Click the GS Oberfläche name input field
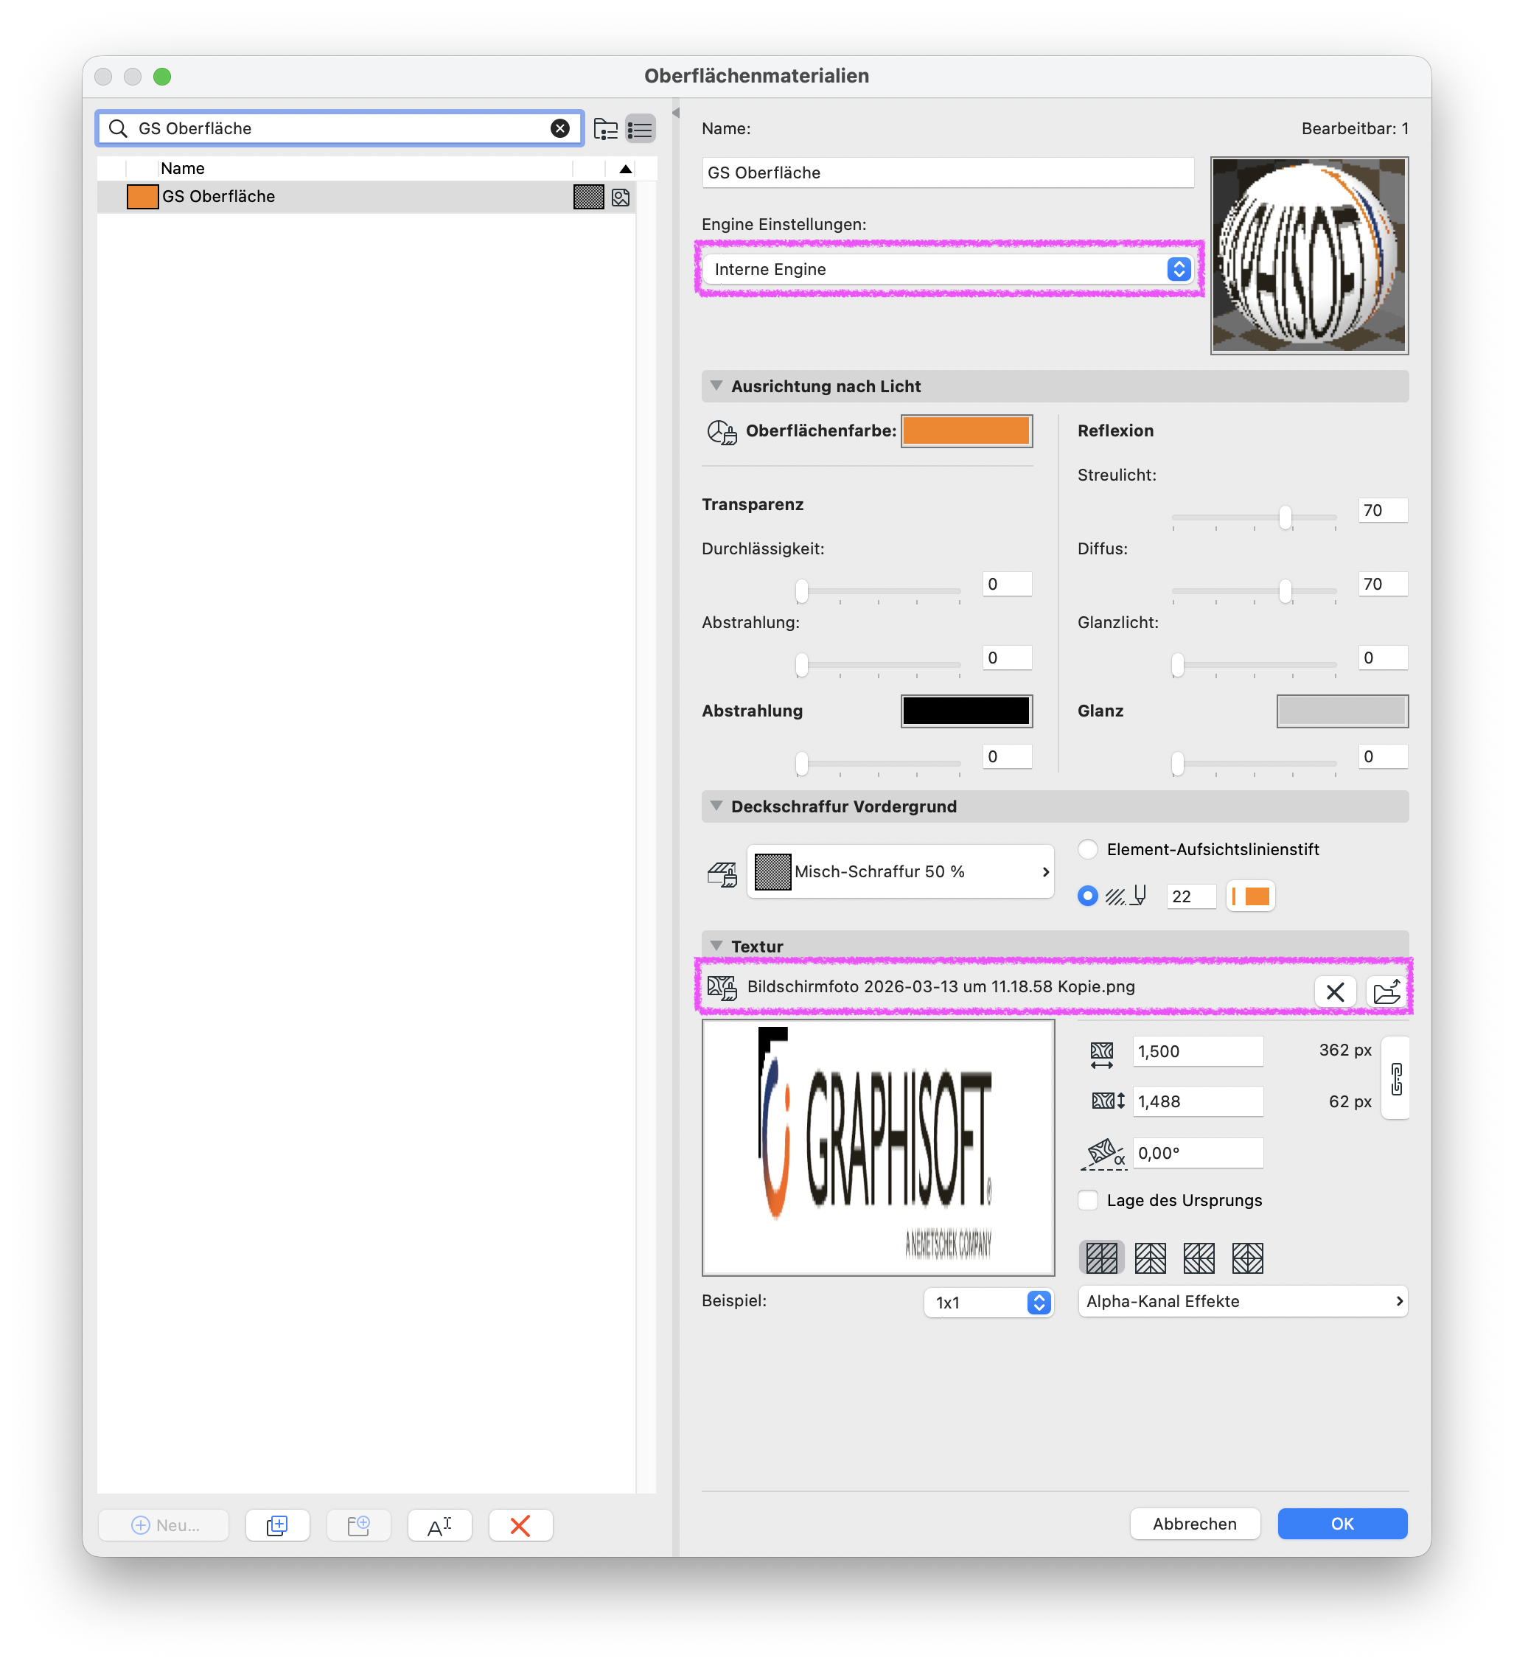 coord(947,172)
